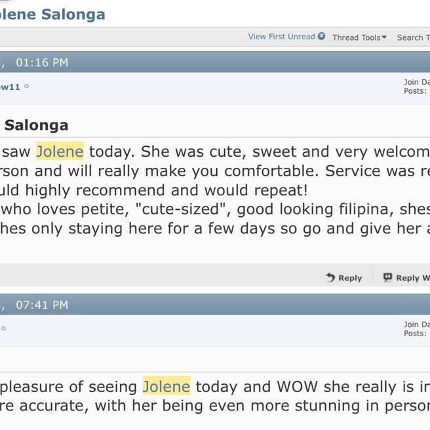Click the small arrow next to Thread Tools

pyautogui.click(x=384, y=37)
